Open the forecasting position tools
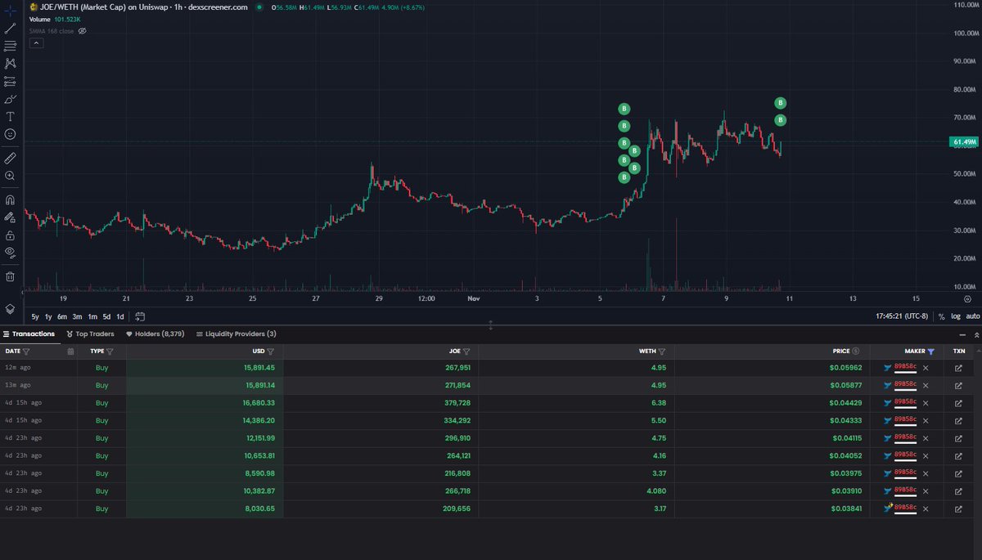 10,81
